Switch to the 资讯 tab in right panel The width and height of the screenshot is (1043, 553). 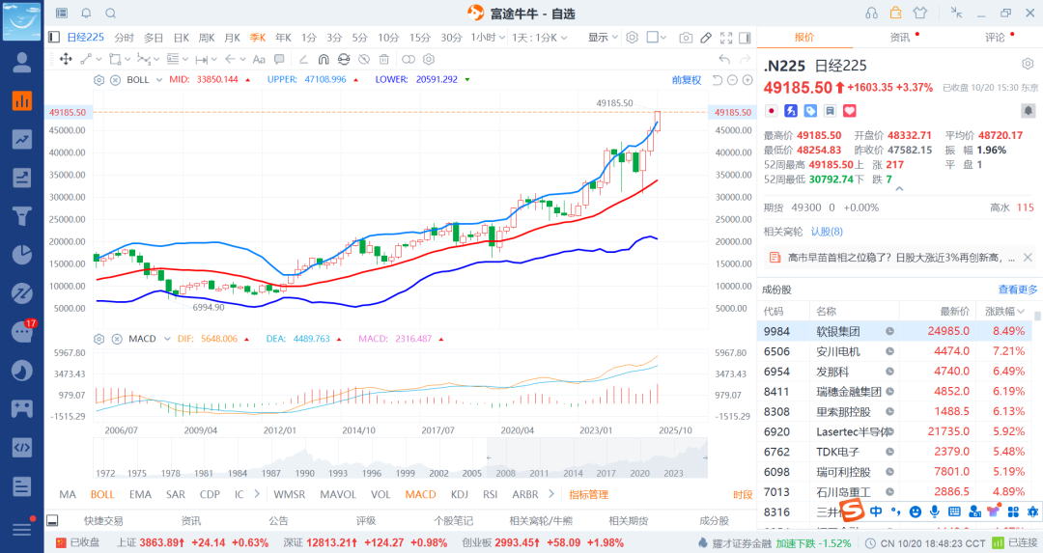click(899, 38)
